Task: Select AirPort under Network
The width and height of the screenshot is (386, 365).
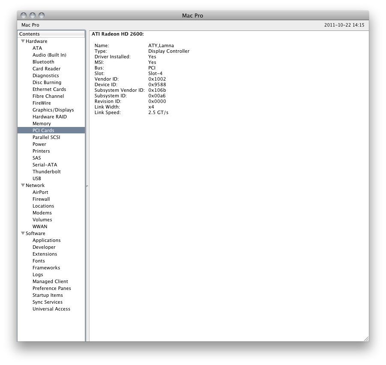Action: click(x=40, y=192)
